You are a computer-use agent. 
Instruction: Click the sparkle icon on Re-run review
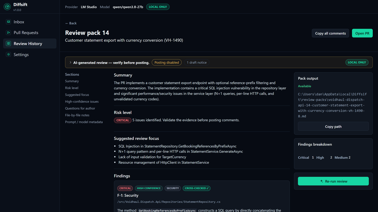[322, 181]
